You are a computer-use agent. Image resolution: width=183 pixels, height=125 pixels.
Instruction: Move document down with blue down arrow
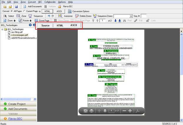pos(34,25)
